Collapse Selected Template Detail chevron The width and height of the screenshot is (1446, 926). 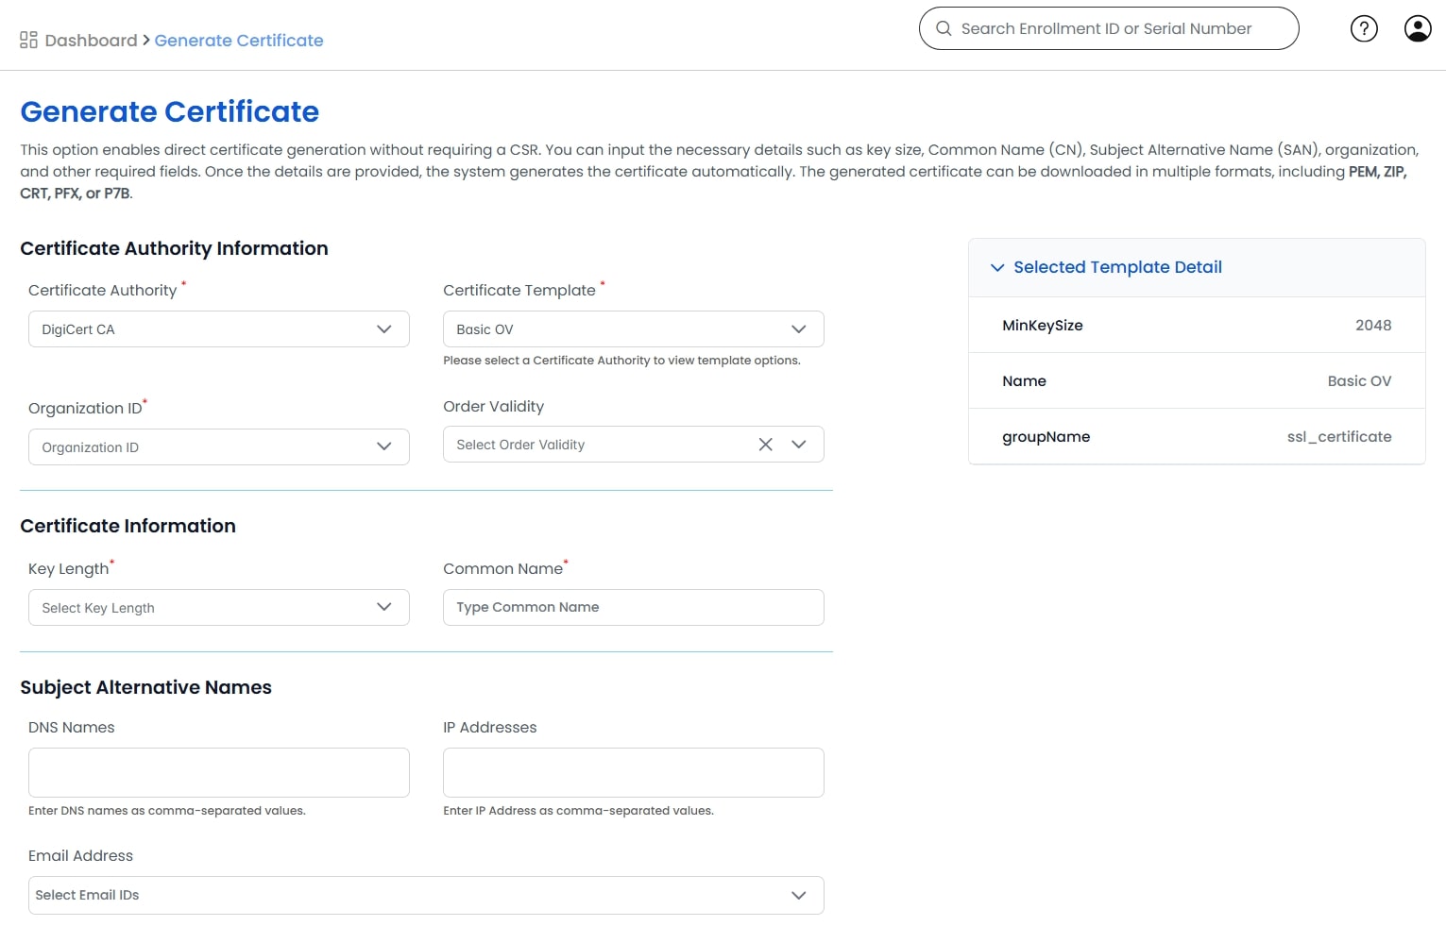coord(997,268)
